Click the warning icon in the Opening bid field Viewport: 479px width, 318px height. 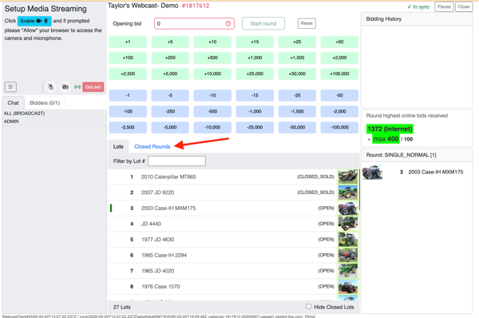click(228, 23)
